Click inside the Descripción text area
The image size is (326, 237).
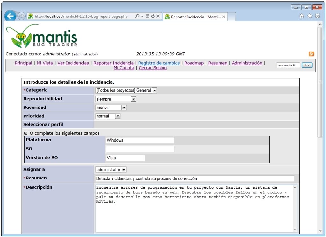click(197, 209)
